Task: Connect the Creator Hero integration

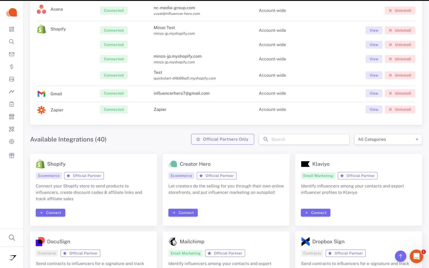Action: coord(183,213)
